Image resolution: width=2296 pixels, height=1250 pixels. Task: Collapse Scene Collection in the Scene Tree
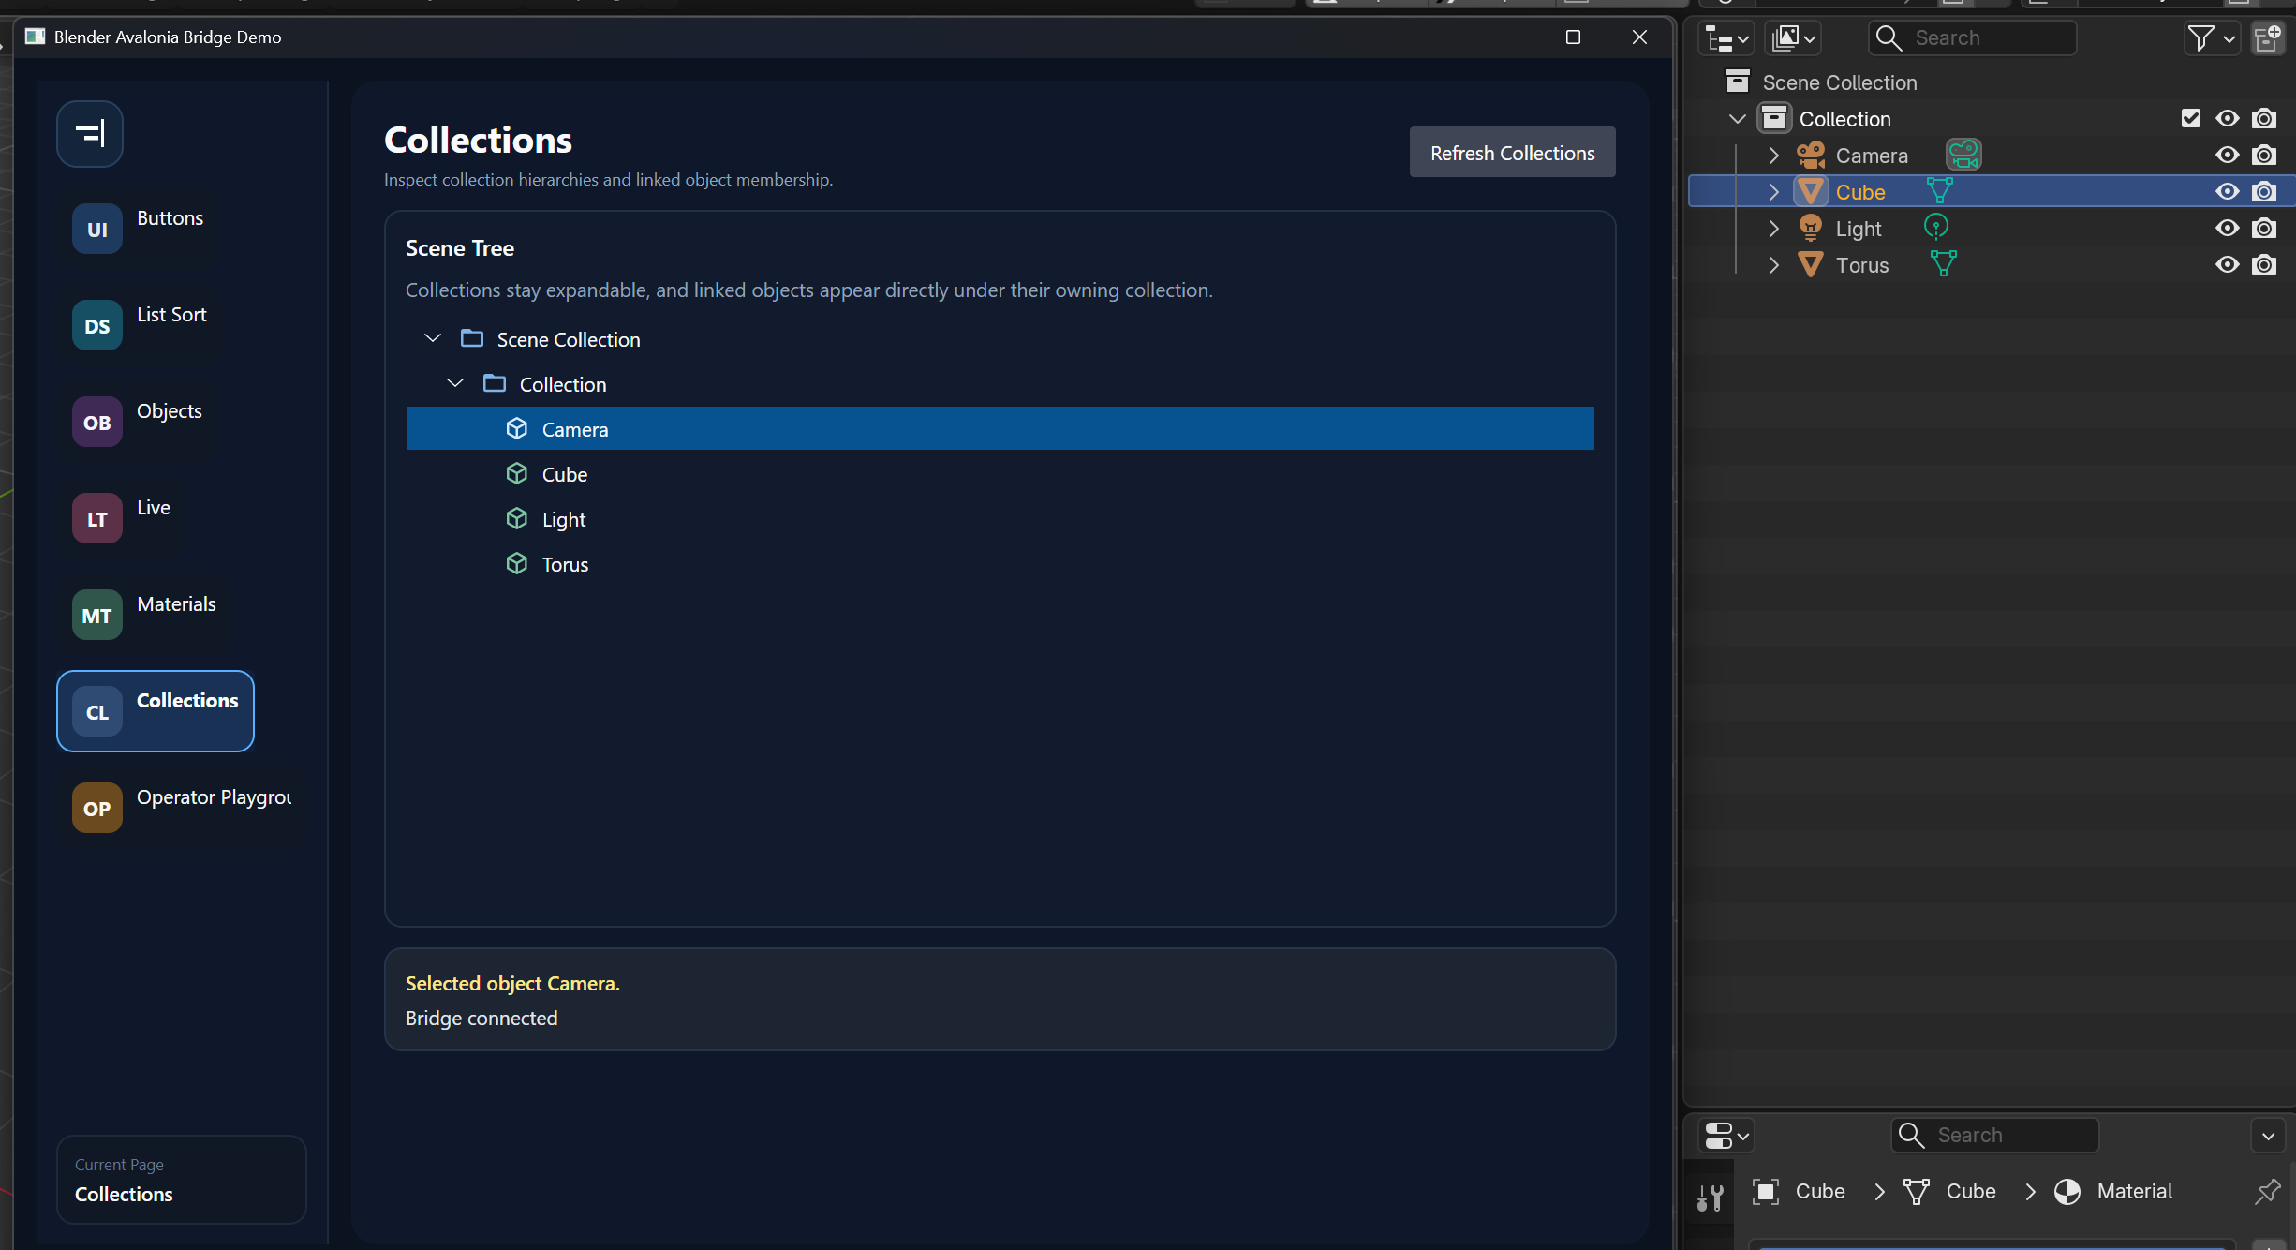pyautogui.click(x=433, y=338)
